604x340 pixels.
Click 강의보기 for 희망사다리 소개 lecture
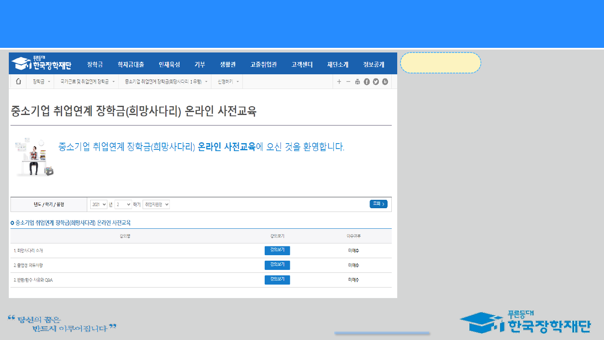[x=277, y=251]
